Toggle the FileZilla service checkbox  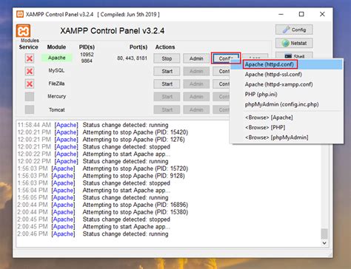point(30,84)
